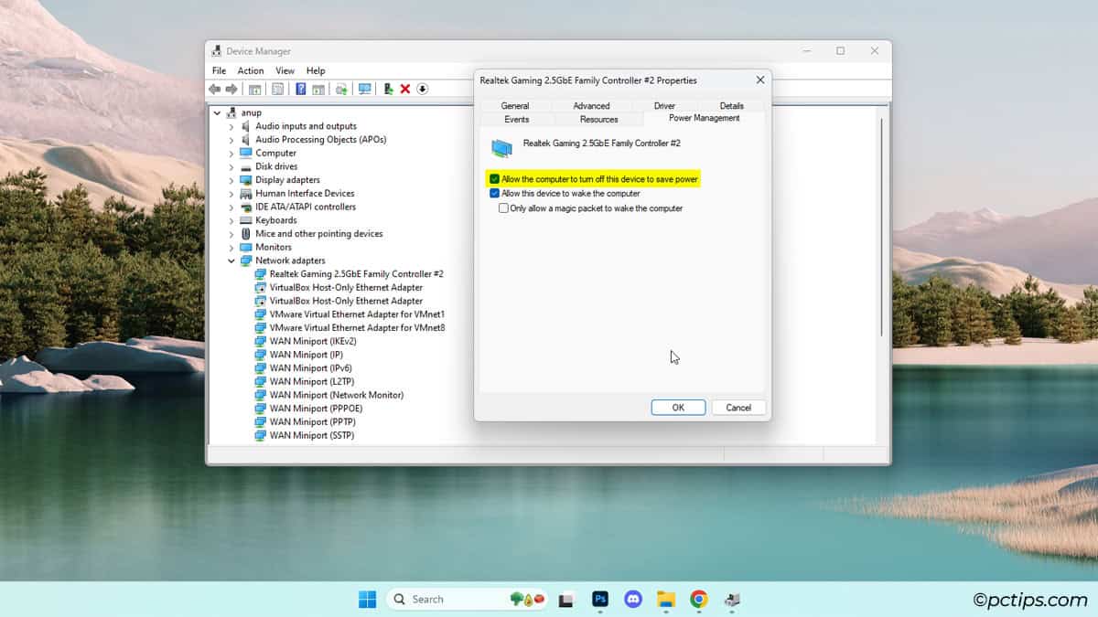Image resolution: width=1098 pixels, height=617 pixels.
Task: Open the File menu
Action: [219, 70]
